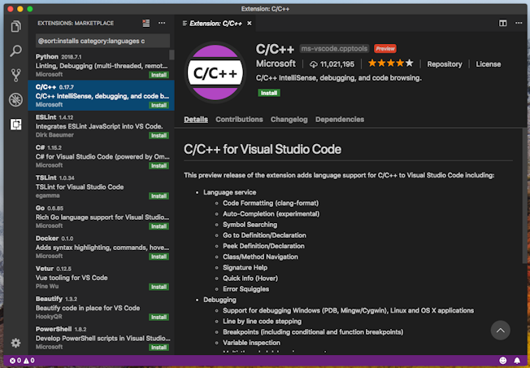Click 'Go to Definition/Declaration' bullet text
Viewport: 530px width, 368px height.
[x=264, y=235]
